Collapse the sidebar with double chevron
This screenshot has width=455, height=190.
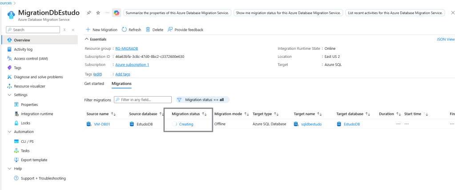pyautogui.click(x=73, y=30)
